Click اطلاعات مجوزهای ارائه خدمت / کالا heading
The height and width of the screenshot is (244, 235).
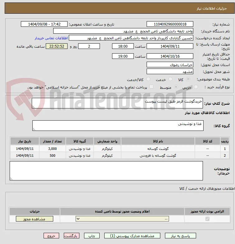pyautogui.click(x=207, y=189)
